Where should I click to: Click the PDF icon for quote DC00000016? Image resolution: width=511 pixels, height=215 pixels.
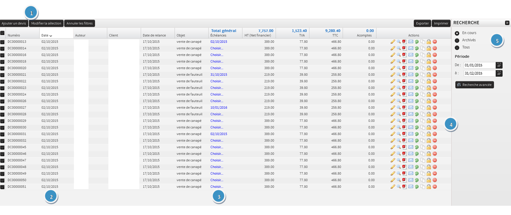[x=404, y=55]
